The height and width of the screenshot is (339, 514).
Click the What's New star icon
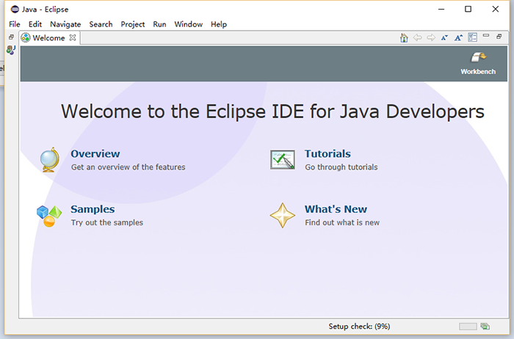point(283,216)
